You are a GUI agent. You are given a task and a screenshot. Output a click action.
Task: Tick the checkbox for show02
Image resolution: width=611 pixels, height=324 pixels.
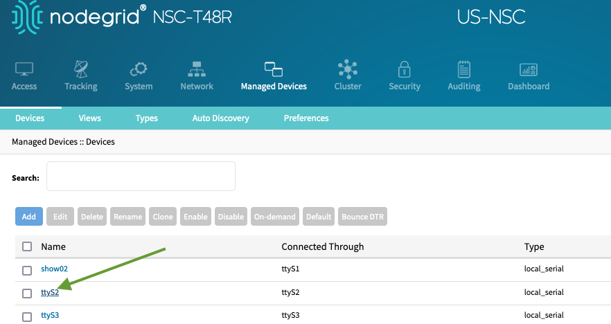[x=27, y=270]
